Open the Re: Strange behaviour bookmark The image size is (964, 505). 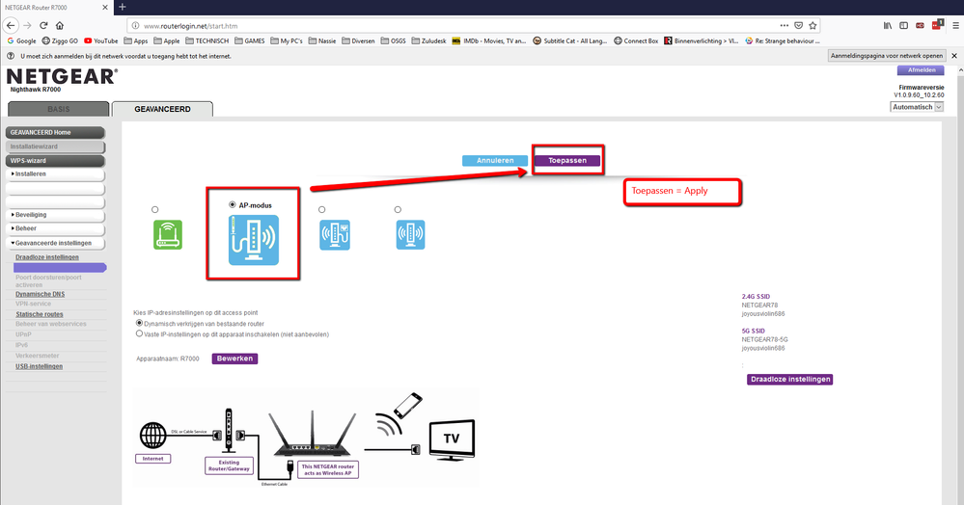(782, 41)
